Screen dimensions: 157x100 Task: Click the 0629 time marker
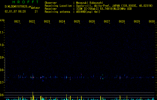(x=137, y=21)
